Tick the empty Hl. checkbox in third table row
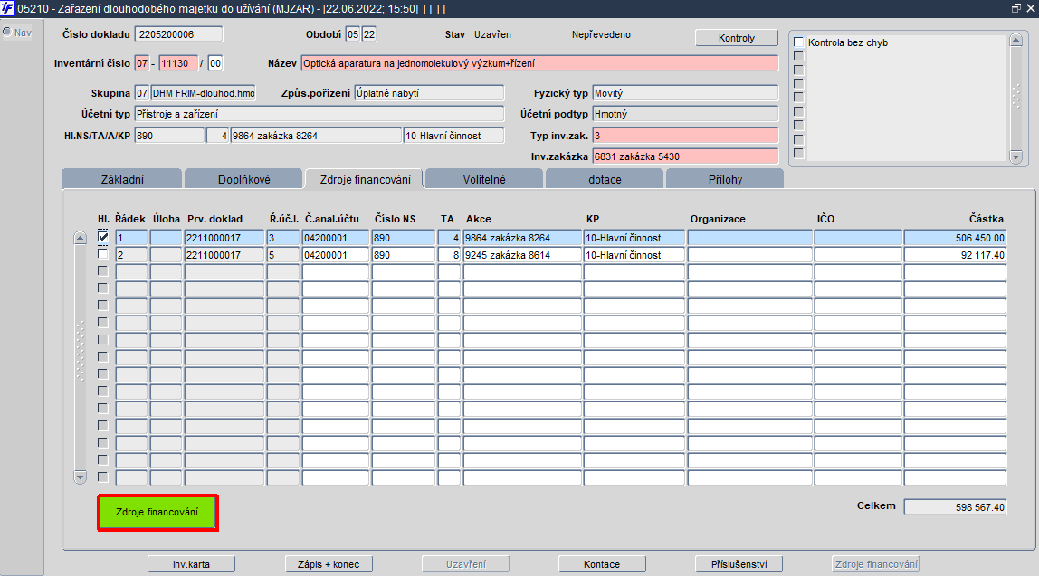The width and height of the screenshot is (1039, 576). [102, 270]
